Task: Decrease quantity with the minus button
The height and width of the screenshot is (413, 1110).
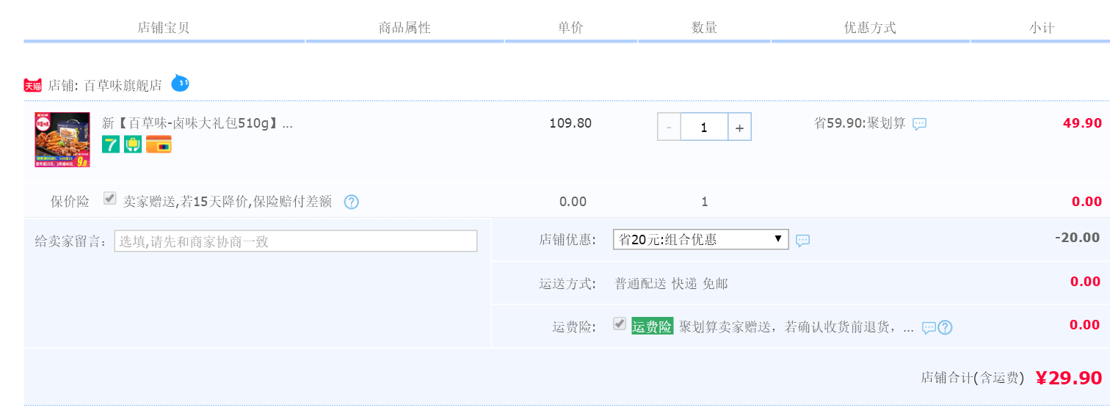Action: click(x=669, y=127)
